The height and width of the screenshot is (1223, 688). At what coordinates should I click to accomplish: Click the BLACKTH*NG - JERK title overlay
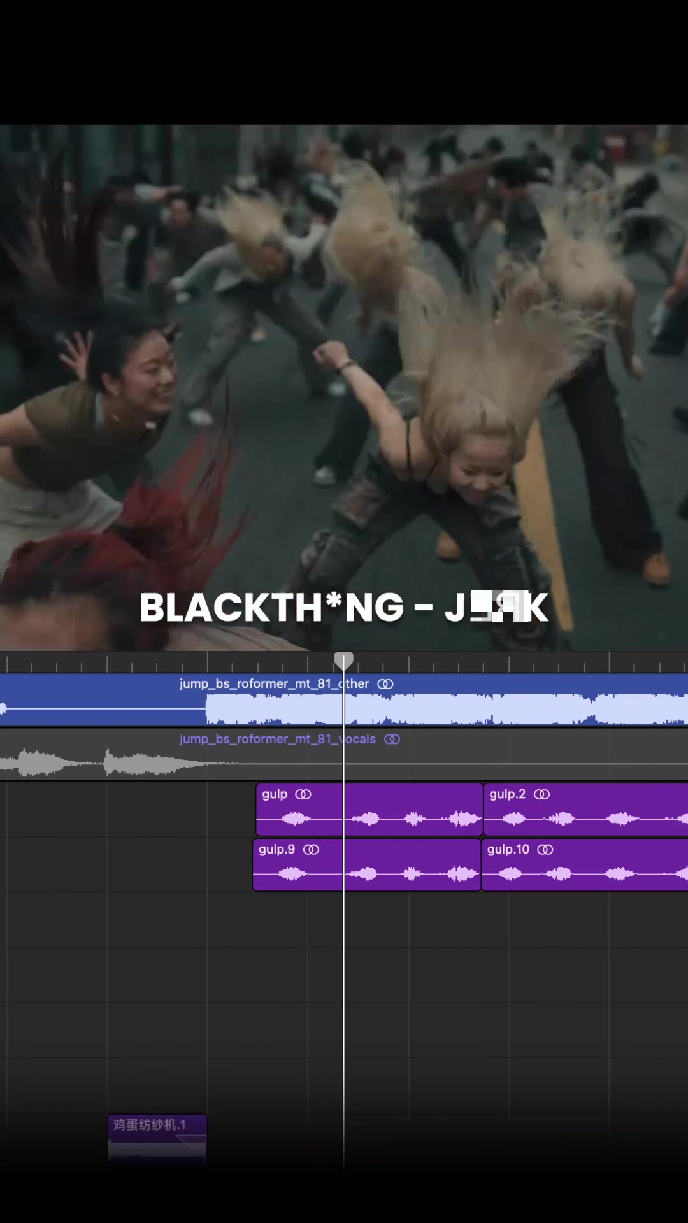point(344,607)
